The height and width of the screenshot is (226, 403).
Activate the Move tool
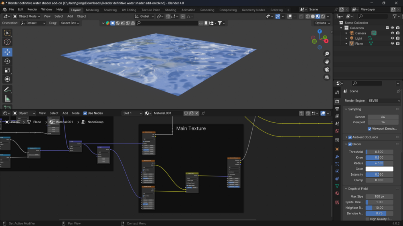[x=7, y=52]
